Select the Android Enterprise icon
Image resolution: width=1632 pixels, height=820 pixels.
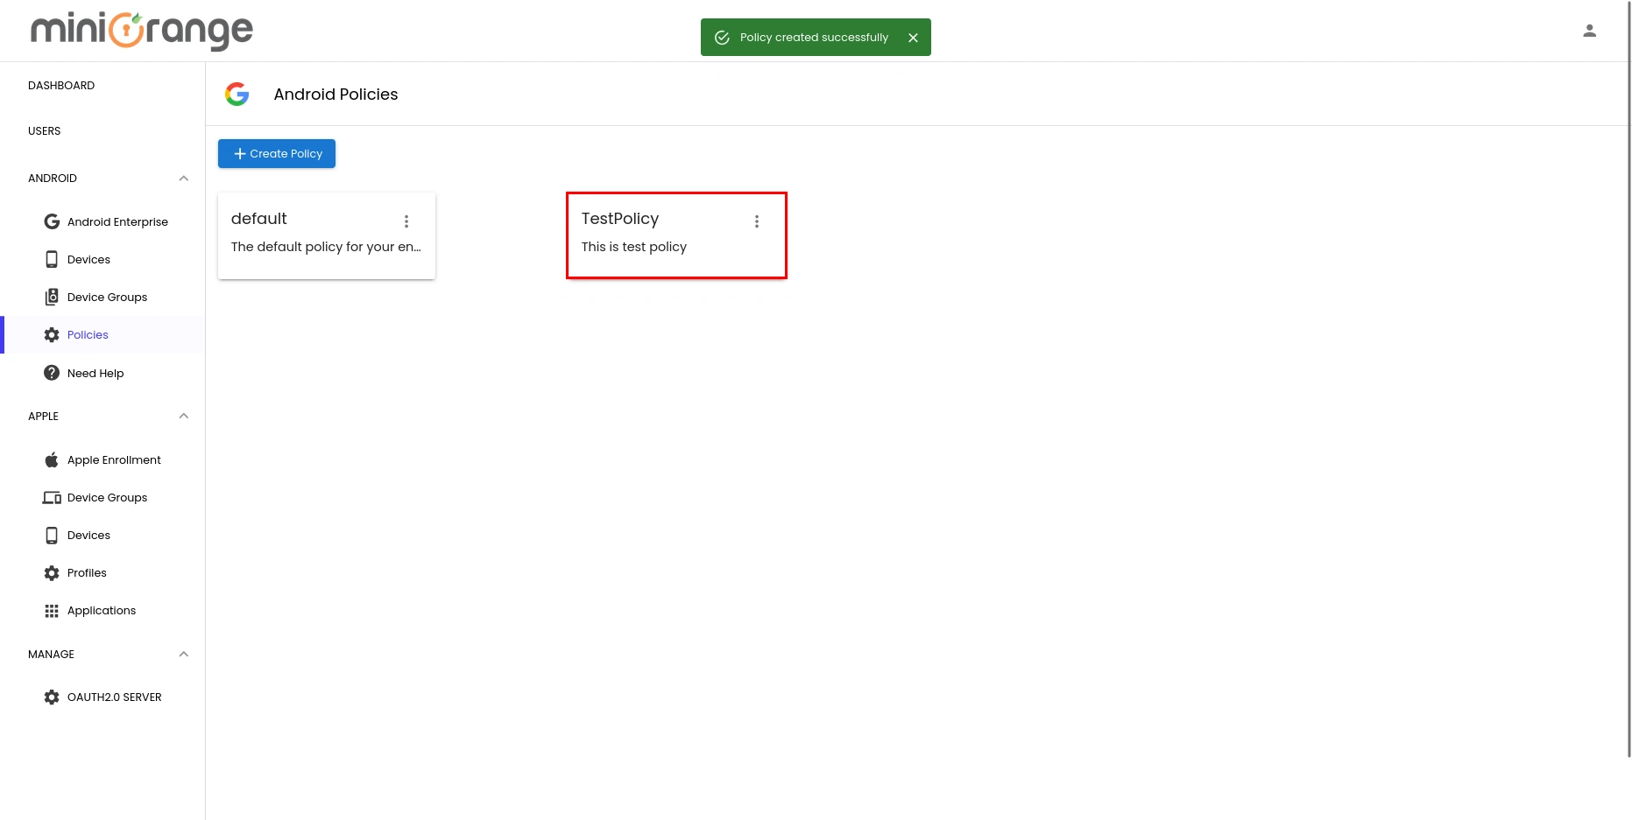pyautogui.click(x=52, y=221)
